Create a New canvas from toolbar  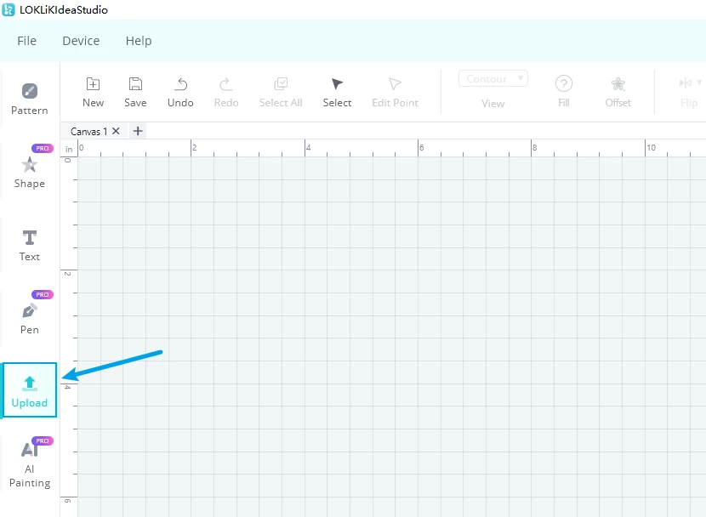(x=94, y=92)
